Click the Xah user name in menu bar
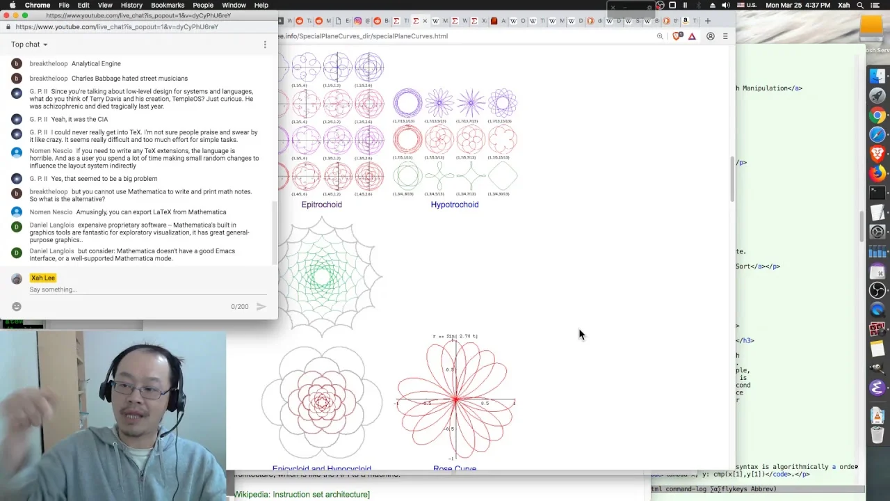The height and width of the screenshot is (501, 890). (x=843, y=5)
